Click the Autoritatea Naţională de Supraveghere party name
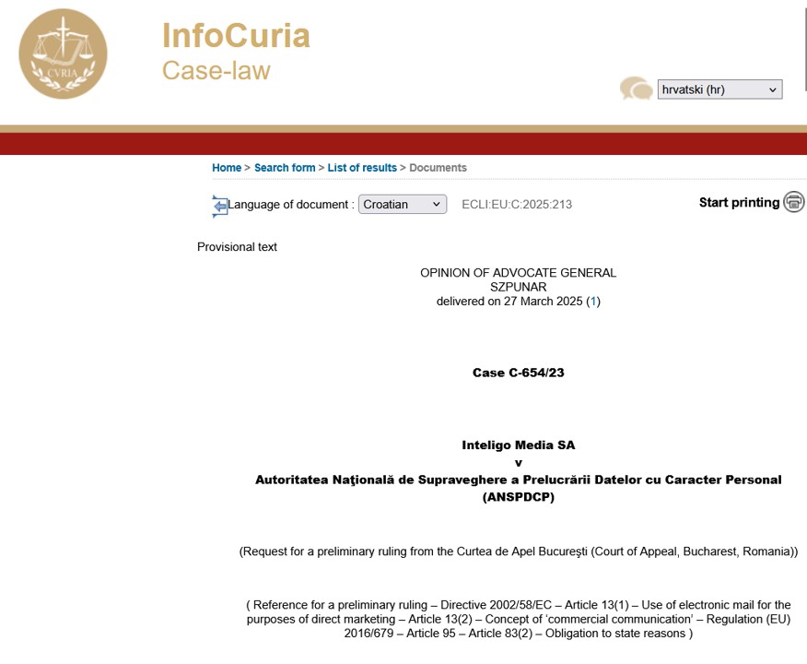 click(519, 480)
